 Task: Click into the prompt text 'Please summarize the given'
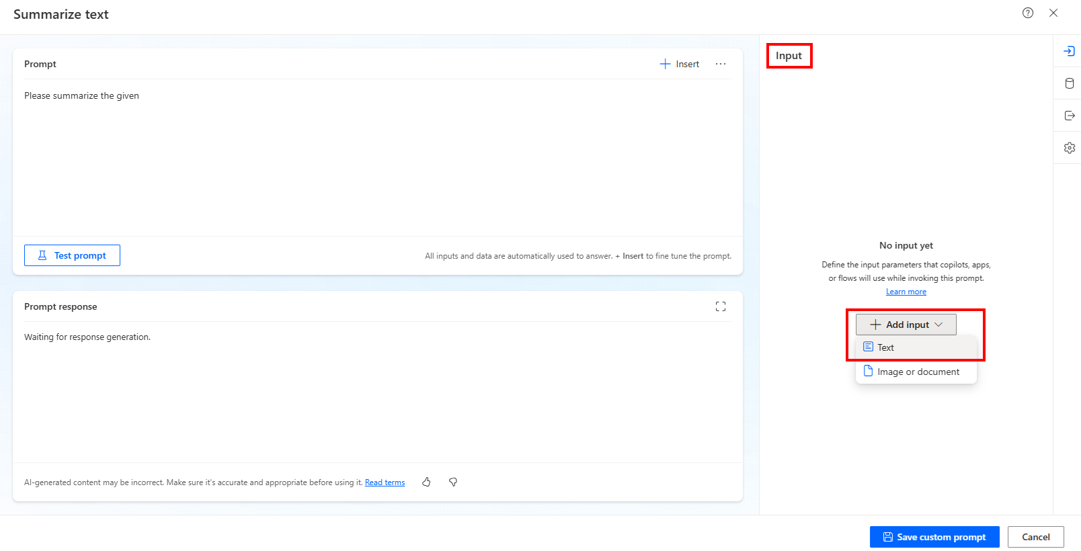coord(81,95)
